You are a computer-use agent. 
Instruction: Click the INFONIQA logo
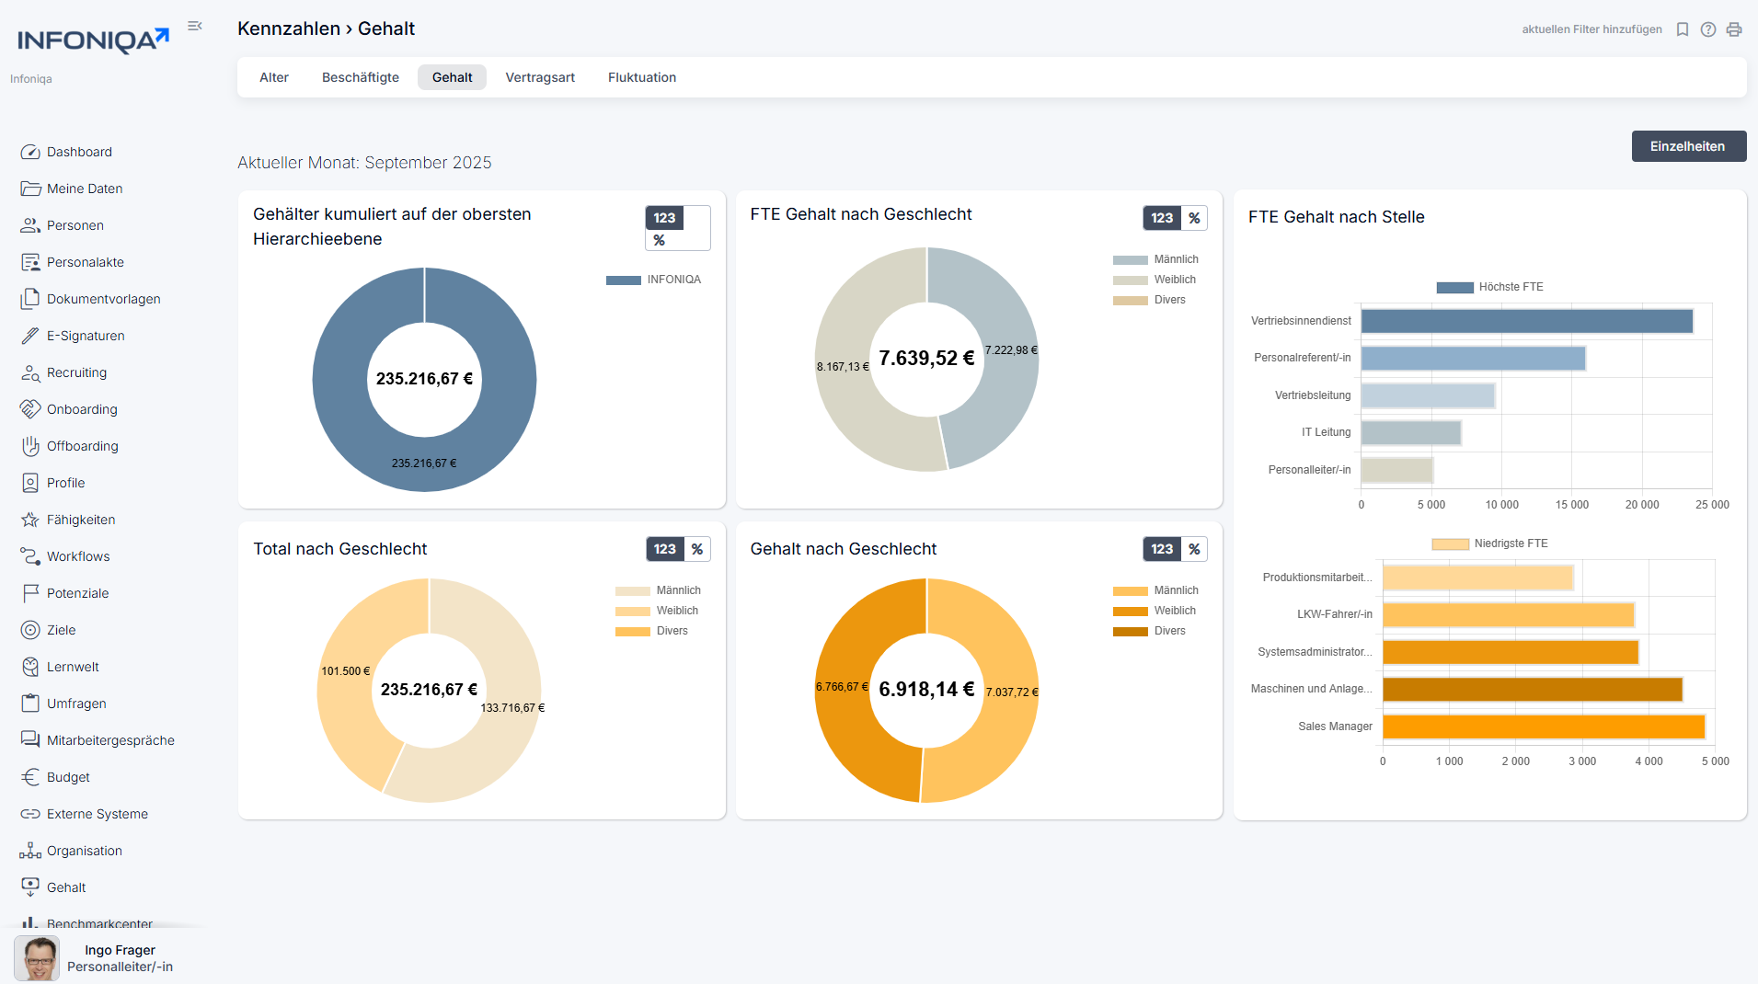[93, 40]
